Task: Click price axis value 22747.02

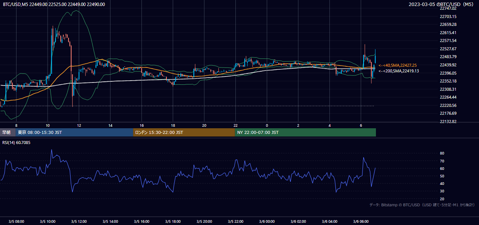Action: point(448,8)
